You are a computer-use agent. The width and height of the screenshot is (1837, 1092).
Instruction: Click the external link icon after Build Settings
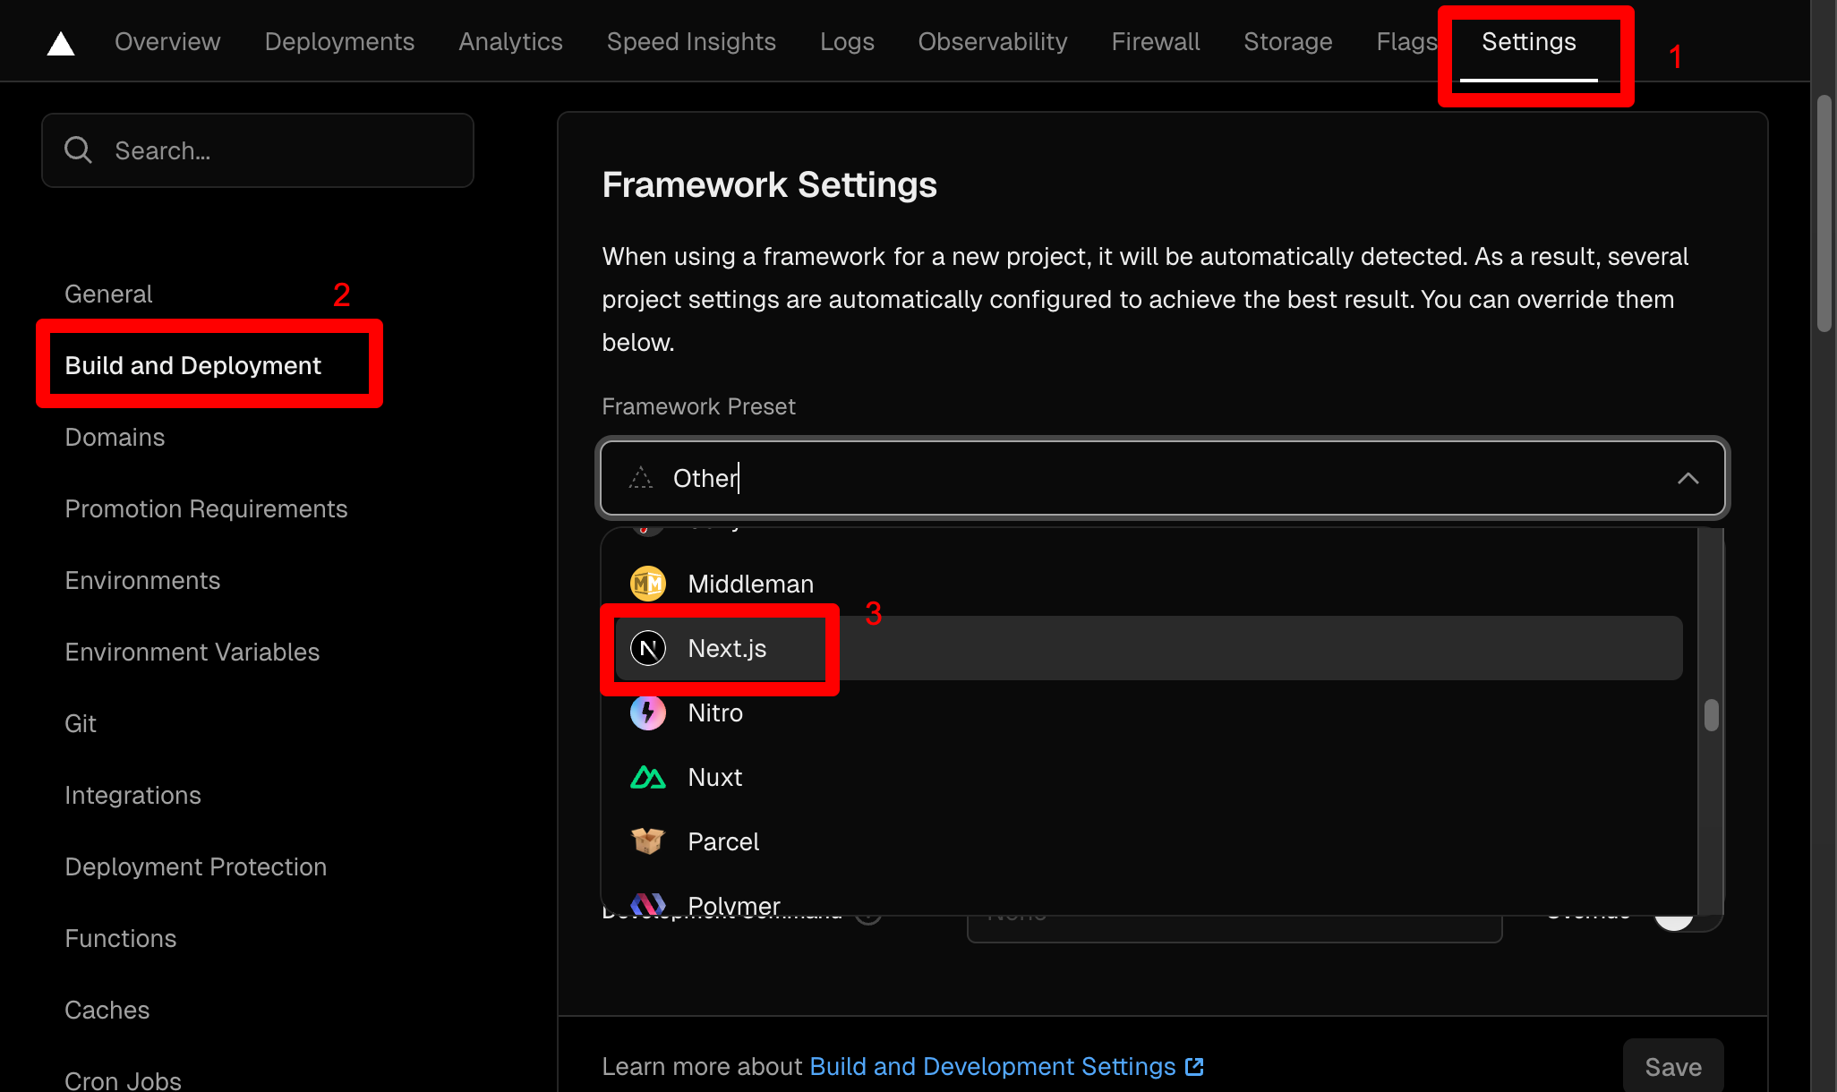(1194, 1067)
